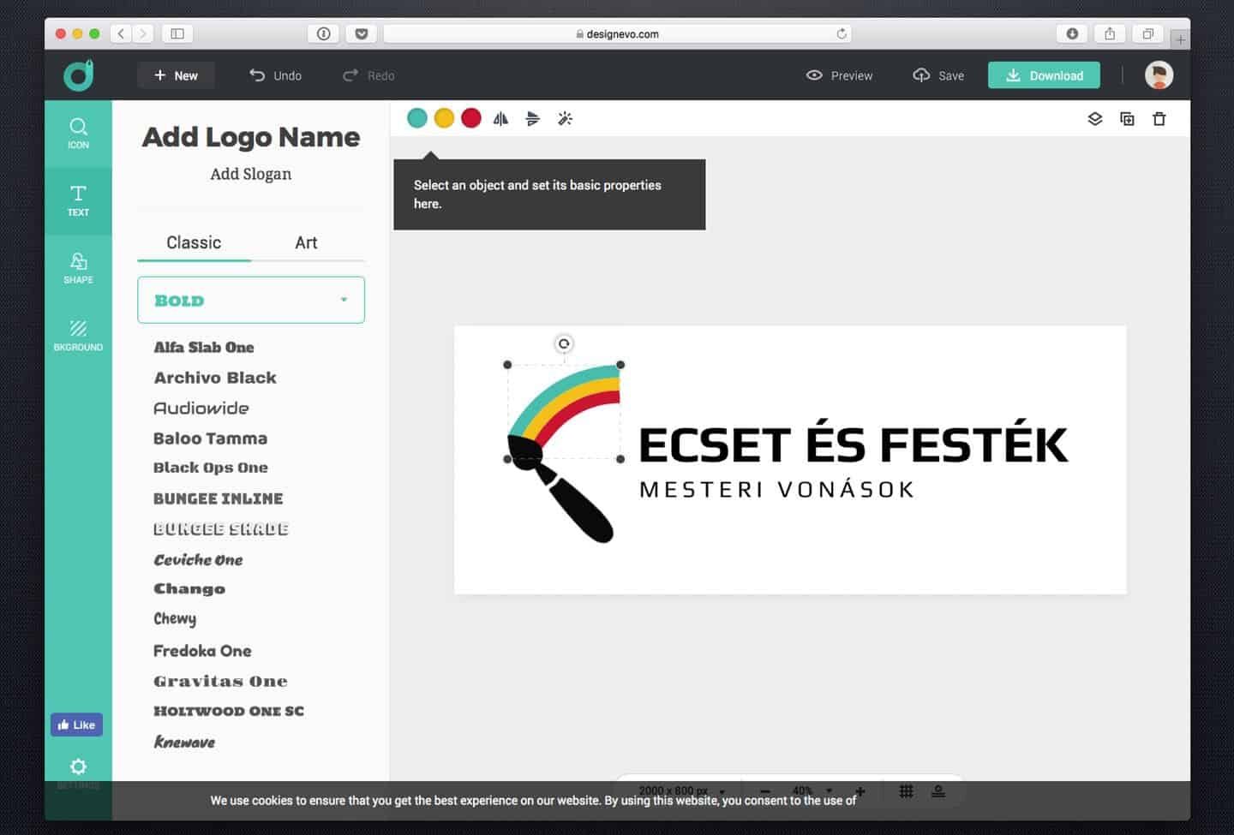The width and height of the screenshot is (1234, 835).
Task: Click the New button
Action: tap(176, 75)
